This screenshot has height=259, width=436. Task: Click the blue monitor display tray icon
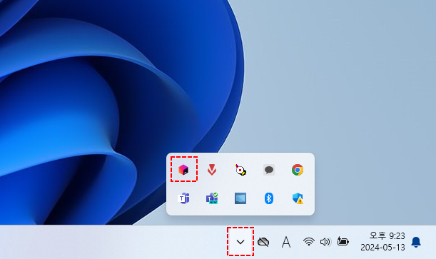[240, 198]
